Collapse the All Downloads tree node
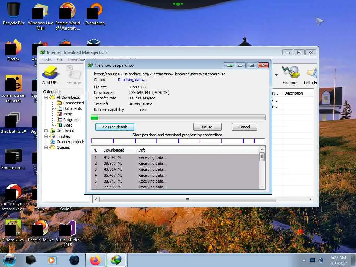The height and width of the screenshot is (267, 356). pyautogui.click(x=46, y=97)
